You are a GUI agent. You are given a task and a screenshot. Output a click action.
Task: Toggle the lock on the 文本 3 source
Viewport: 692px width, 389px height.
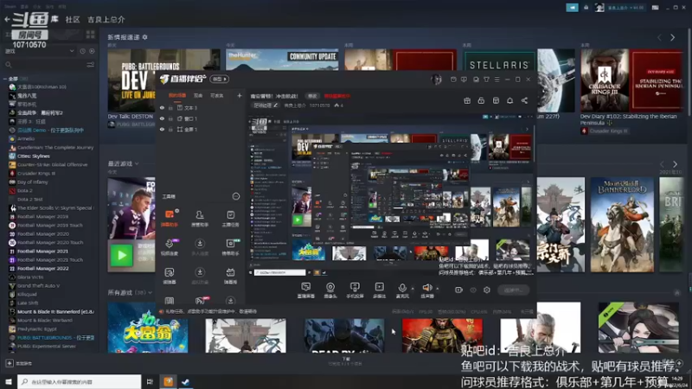tap(170, 107)
